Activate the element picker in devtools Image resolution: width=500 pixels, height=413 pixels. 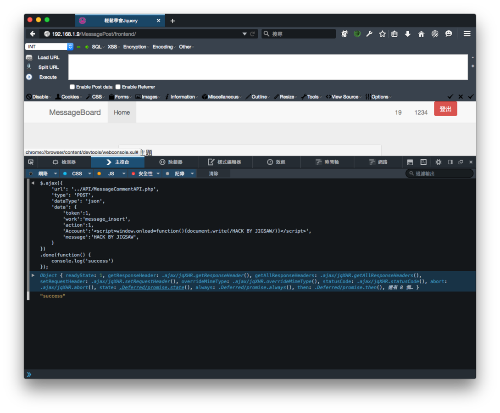[x=31, y=162]
